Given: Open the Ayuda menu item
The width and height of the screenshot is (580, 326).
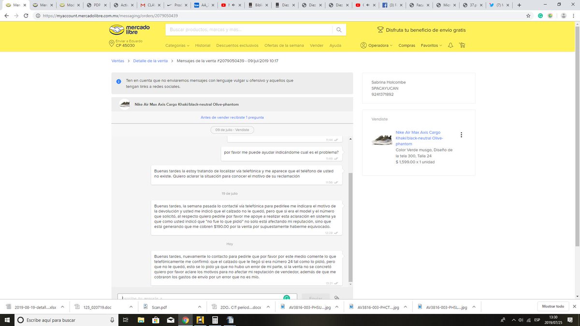Looking at the screenshot, I should pos(335,45).
